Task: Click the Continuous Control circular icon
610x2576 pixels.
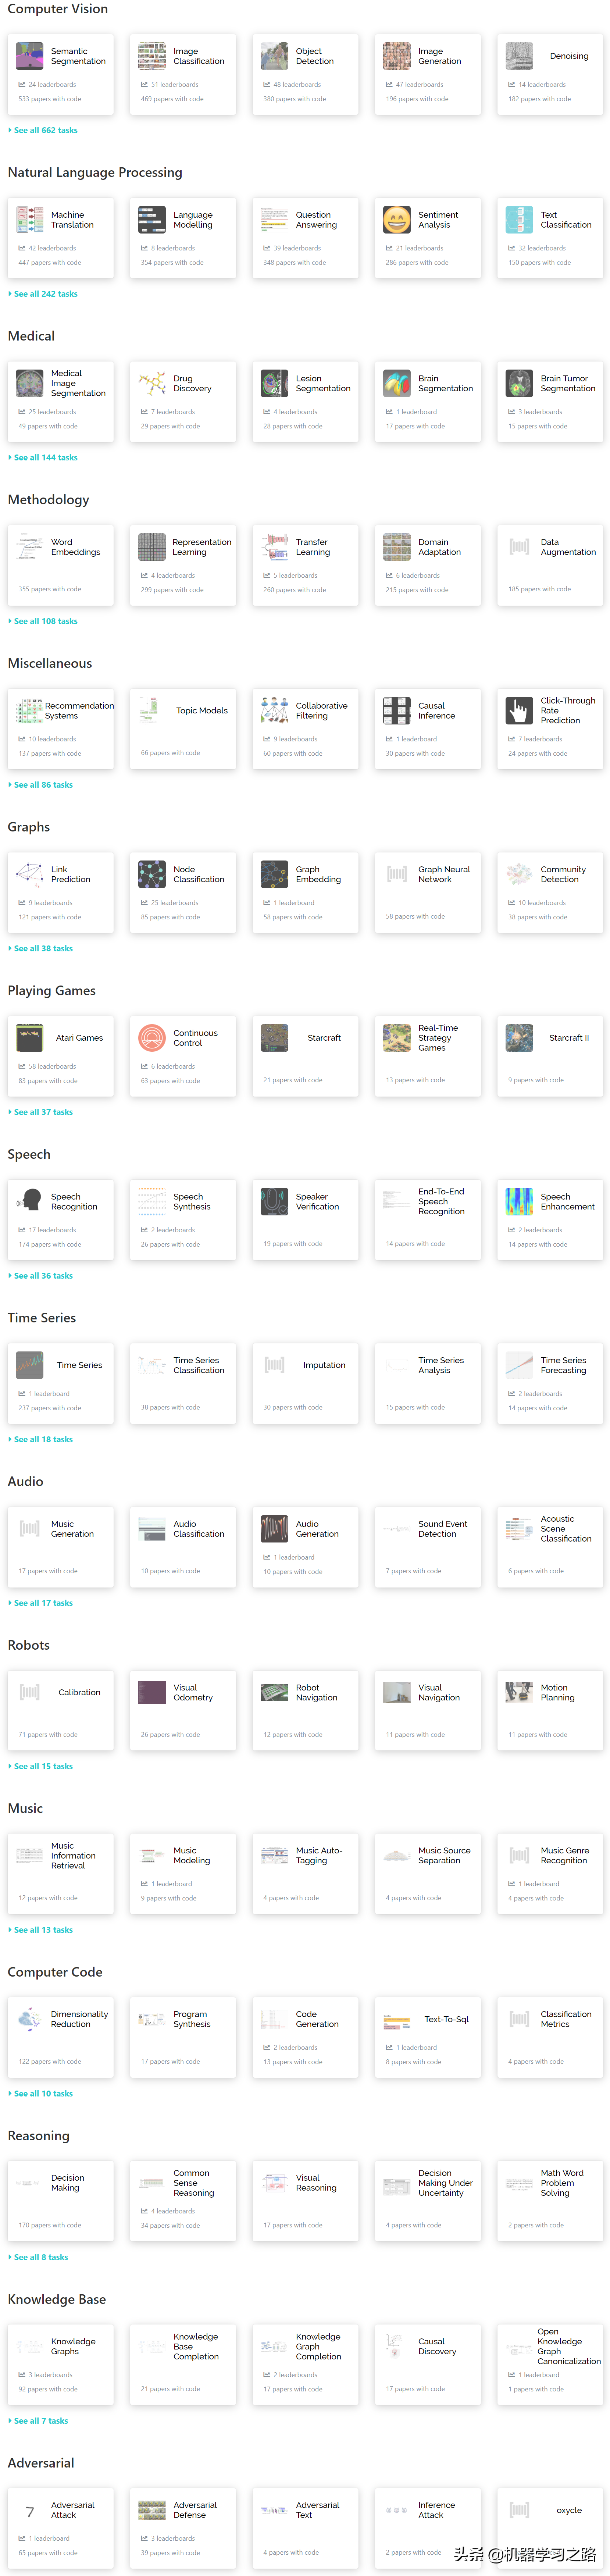Action: point(152,1038)
